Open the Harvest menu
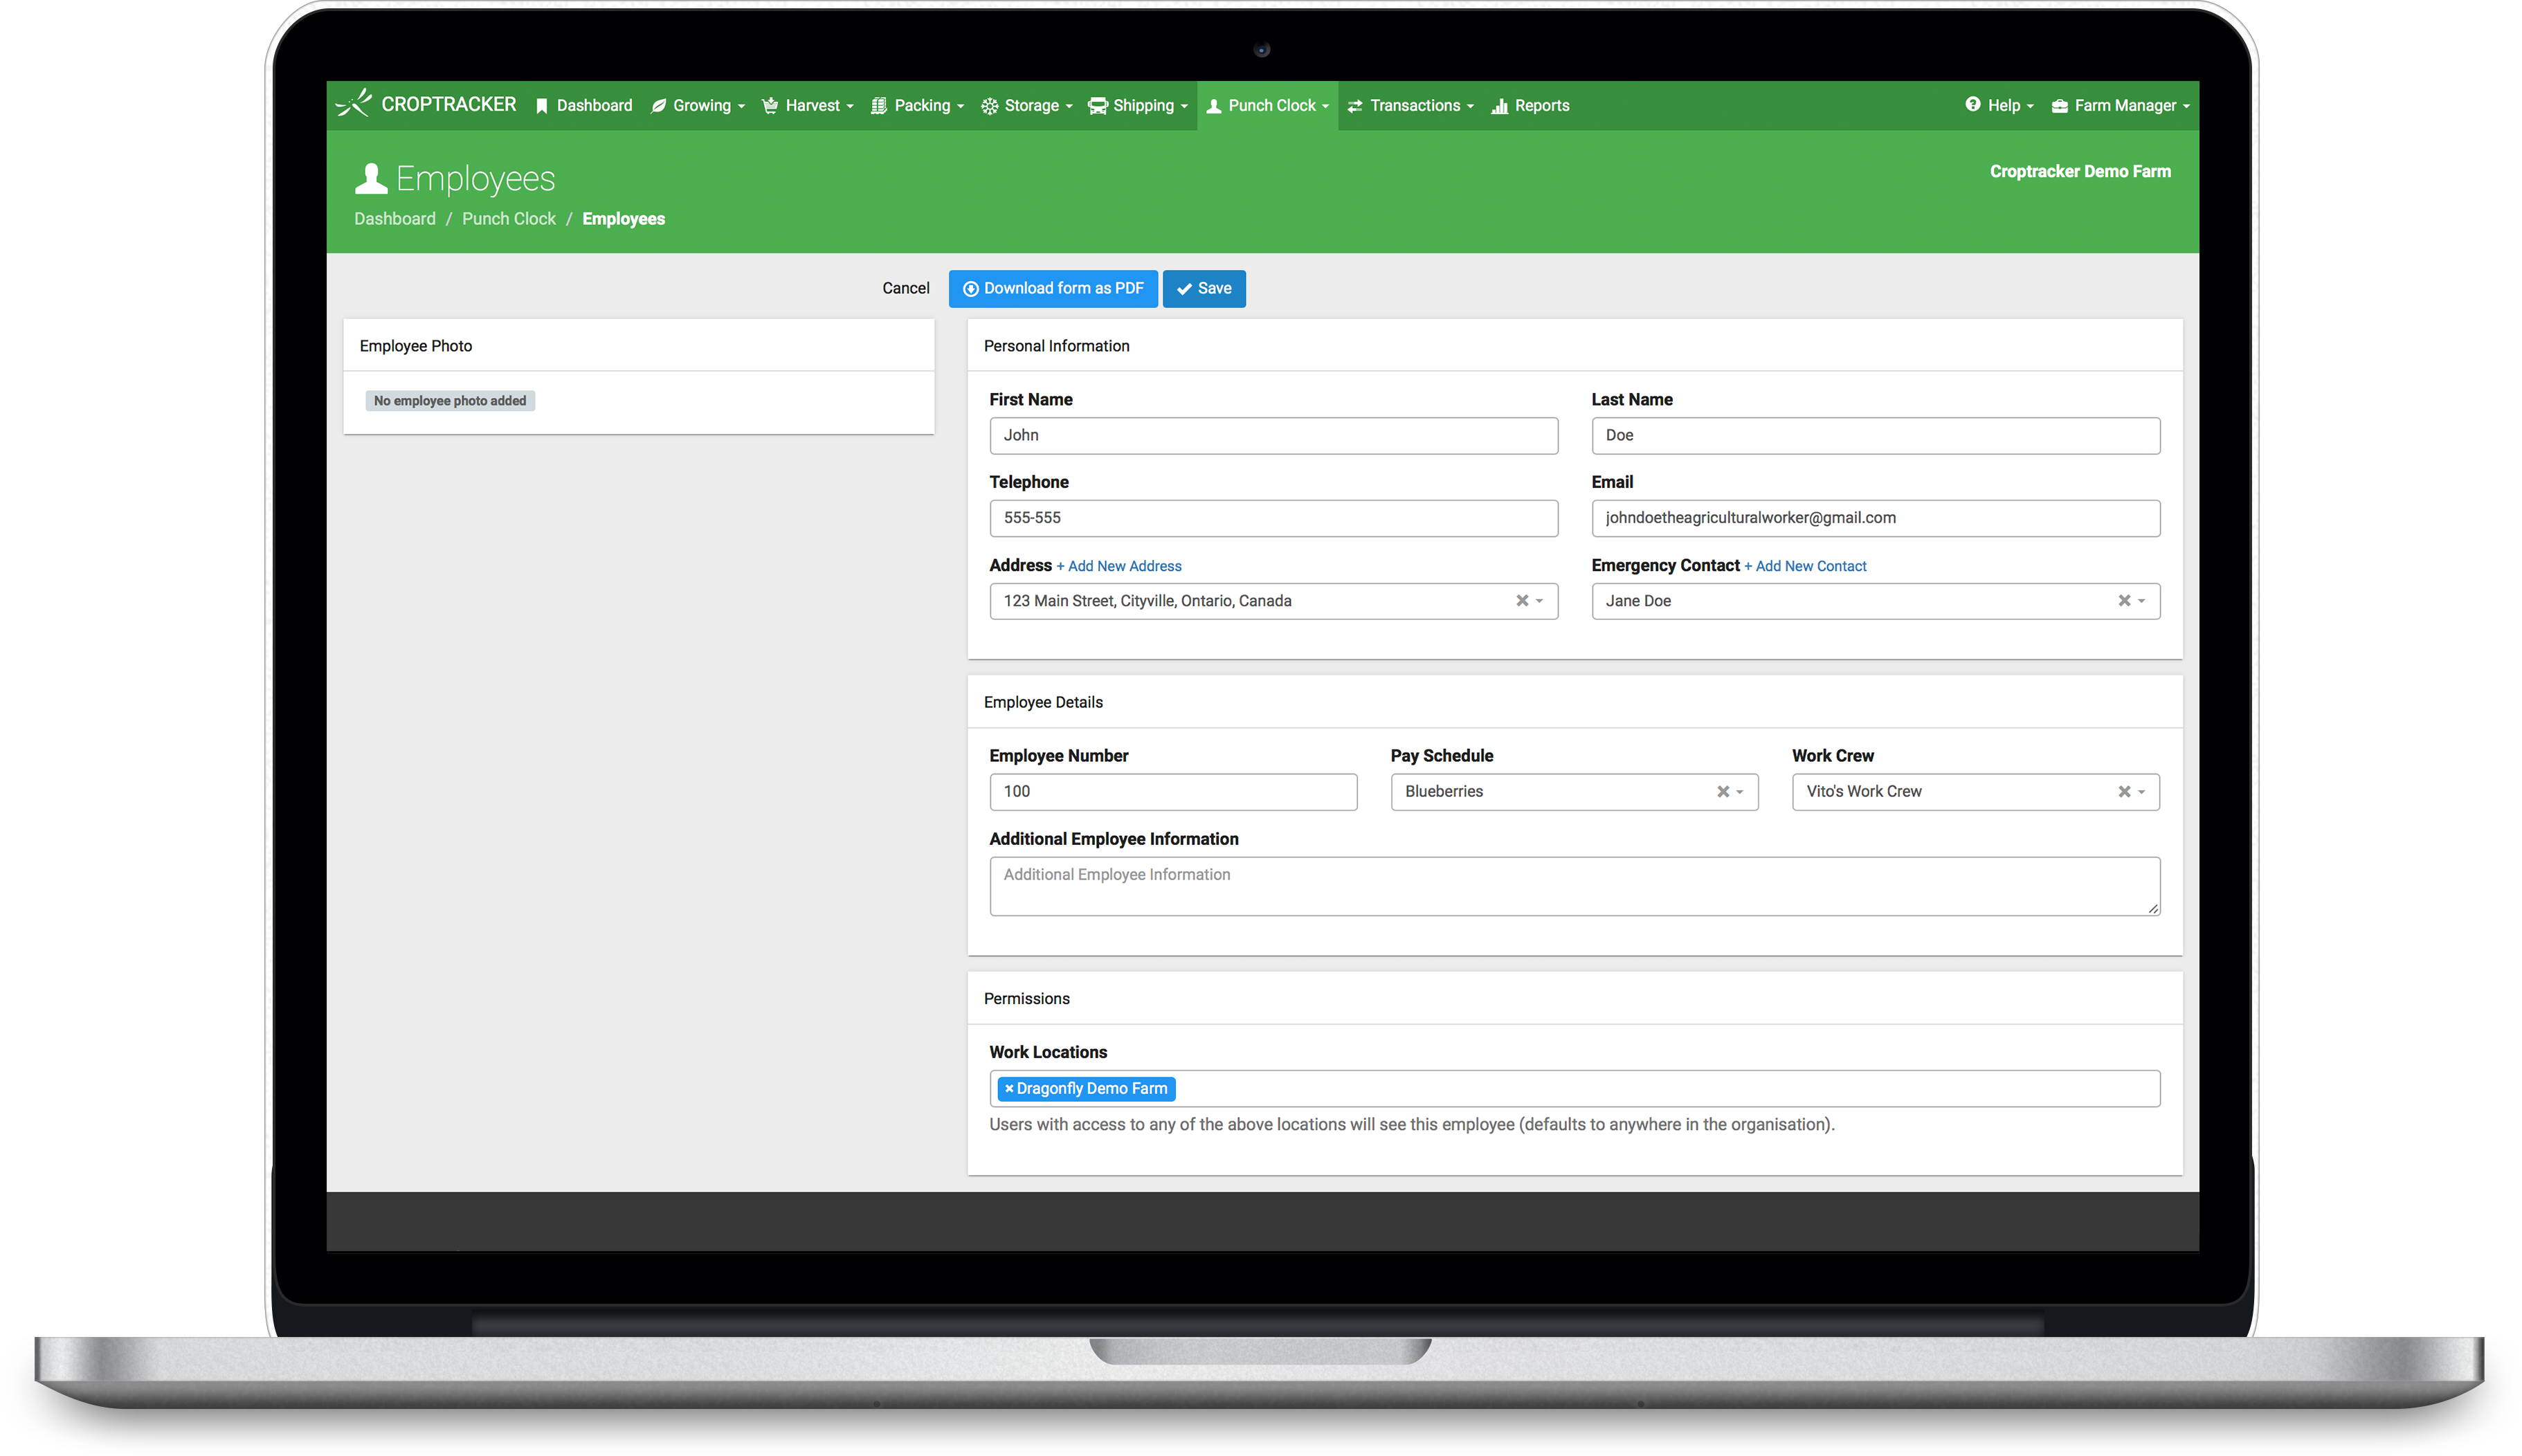Image resolution: width=2522 pixels, height=1456 pixels. click(x=807, y=106)
